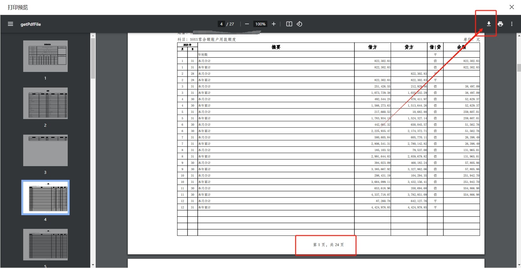Click the thumbnail panel scrollbar handle
This screenshot has height=268, width=521.
pyautogui.click(x=93, y=58)
